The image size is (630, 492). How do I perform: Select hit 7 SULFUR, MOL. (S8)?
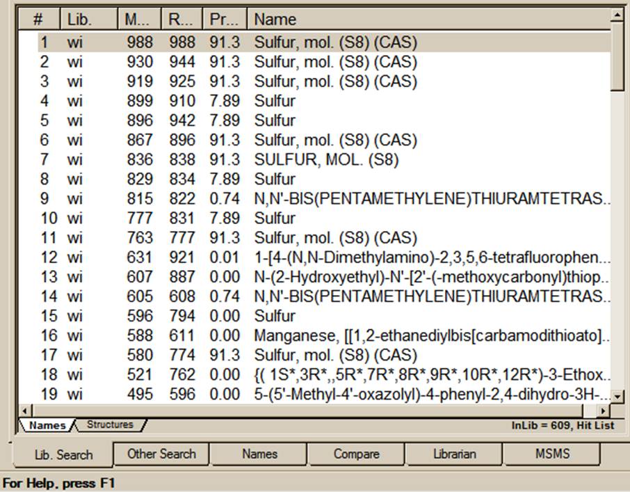coord(326,160)
